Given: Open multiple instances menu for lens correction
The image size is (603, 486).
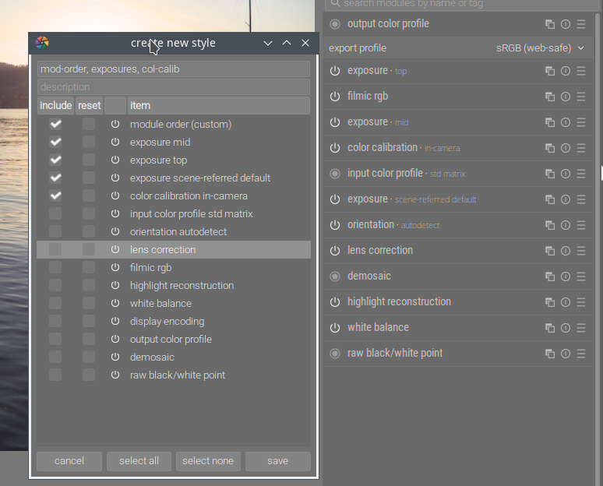Looking at the screenshot, I should [x=550, y=251].
